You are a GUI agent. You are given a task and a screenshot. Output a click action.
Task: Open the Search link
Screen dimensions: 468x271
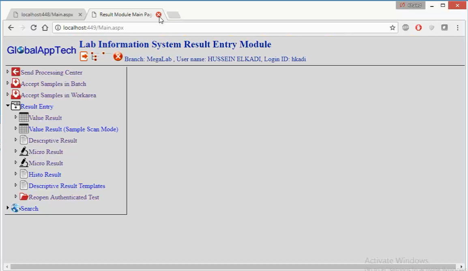pos(29,208)
